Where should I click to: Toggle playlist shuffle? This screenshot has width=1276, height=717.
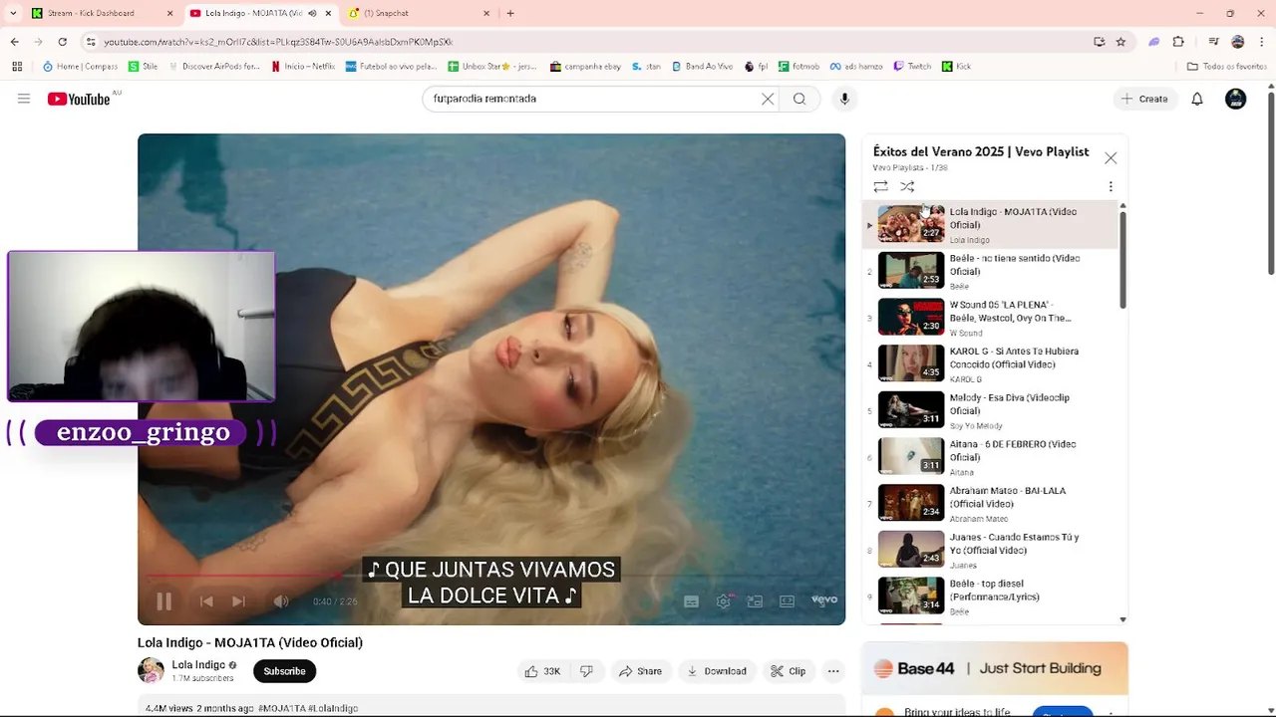click(907, 186)
